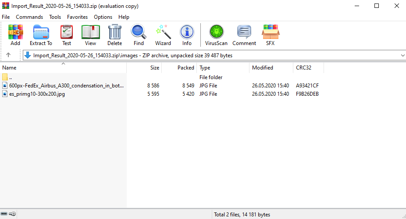Expand the address path dropdown
The height and width of the screenshot is (219, 406).
click(x=402, y=56)
